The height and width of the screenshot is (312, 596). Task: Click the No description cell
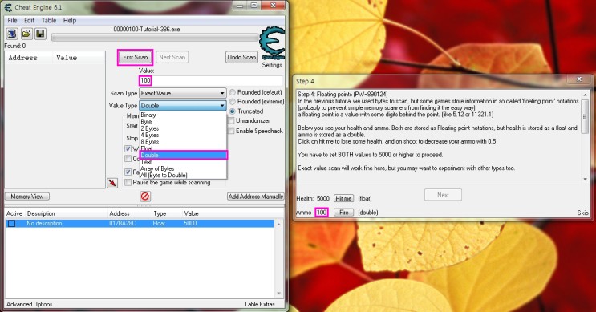44,224
